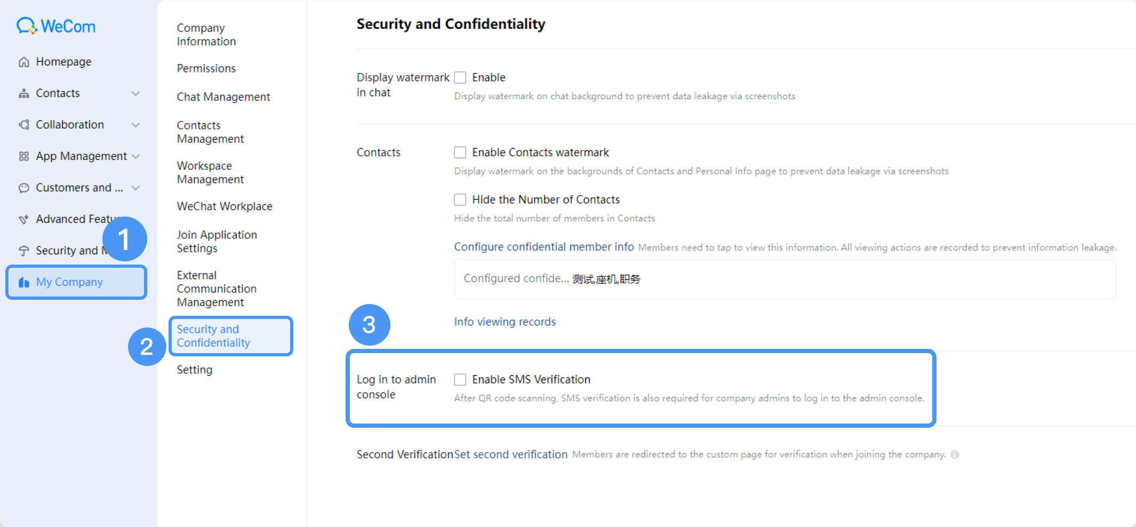Open Info viewing records link

pyautogui.click(x=505, y=322)
